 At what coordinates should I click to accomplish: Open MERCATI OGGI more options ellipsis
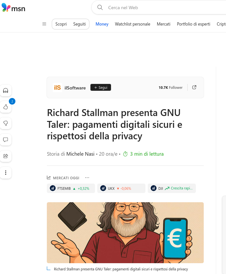pos(87,177)
